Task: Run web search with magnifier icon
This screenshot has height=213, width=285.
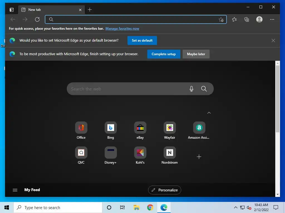Action: coord(204,89)
